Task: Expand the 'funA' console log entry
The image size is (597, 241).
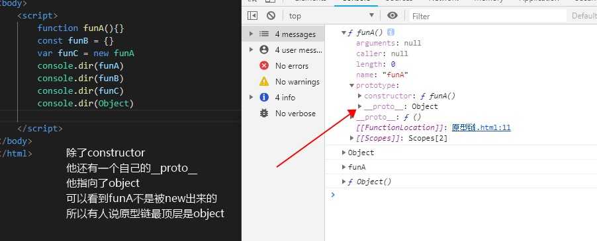Action: click(344, 167)
